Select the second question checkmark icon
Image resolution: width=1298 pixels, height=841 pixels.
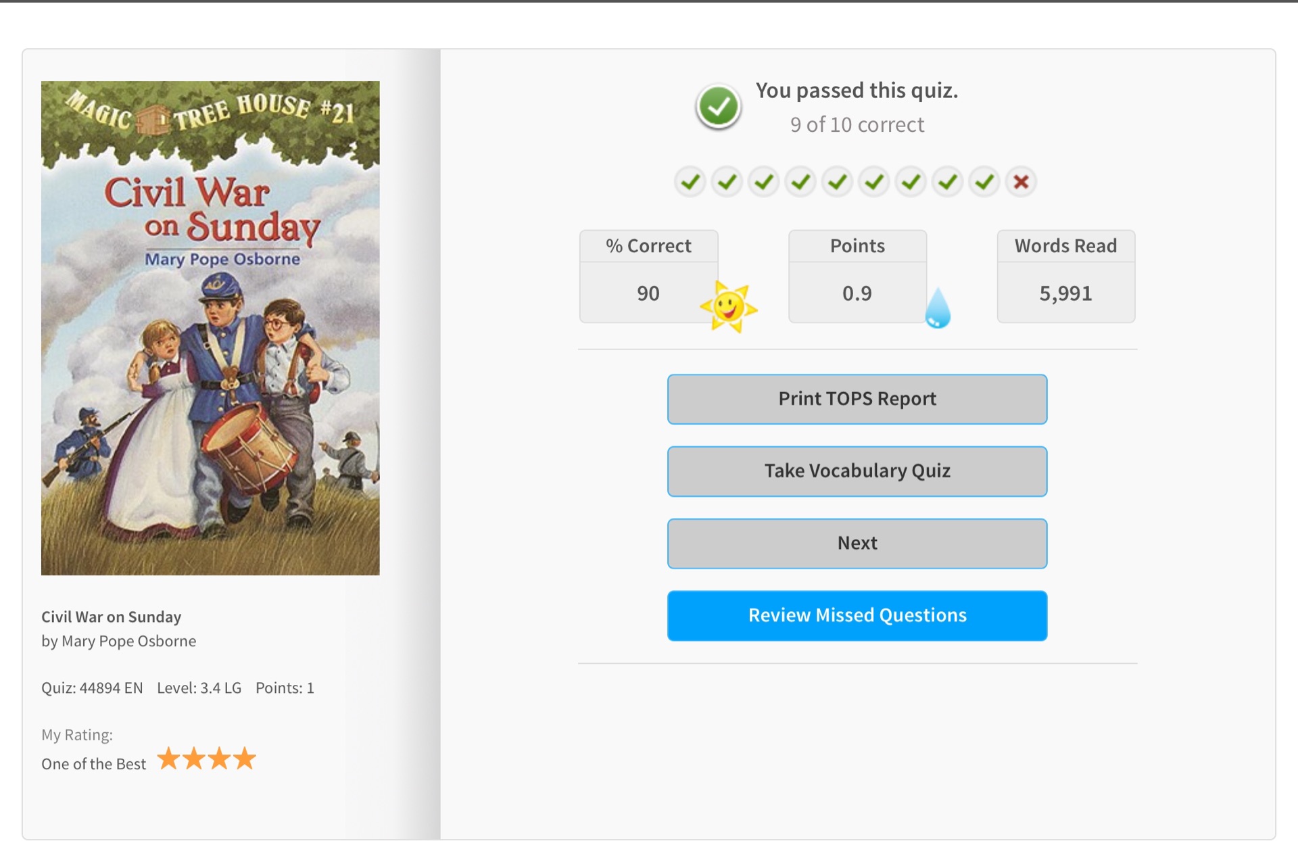coord(727,182)
